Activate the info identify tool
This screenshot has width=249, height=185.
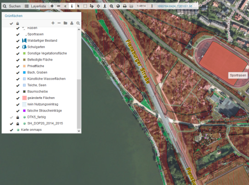coord(72,6)
